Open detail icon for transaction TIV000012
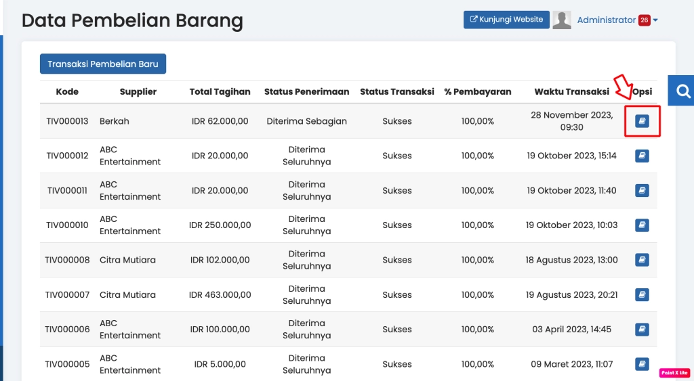The height and width of the screenshot is (381, 694). coord(642,156)
